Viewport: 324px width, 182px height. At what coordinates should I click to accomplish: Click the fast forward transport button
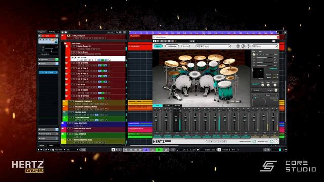(141, 150)
